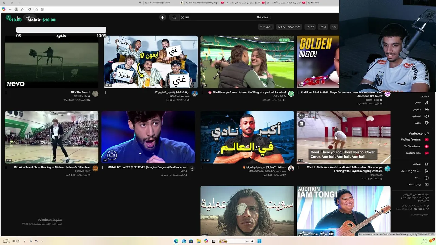Open the MB14 Believer beatbox thumbnail
The height and width of the screenshot is (245, 436).
tap(148, 137)
